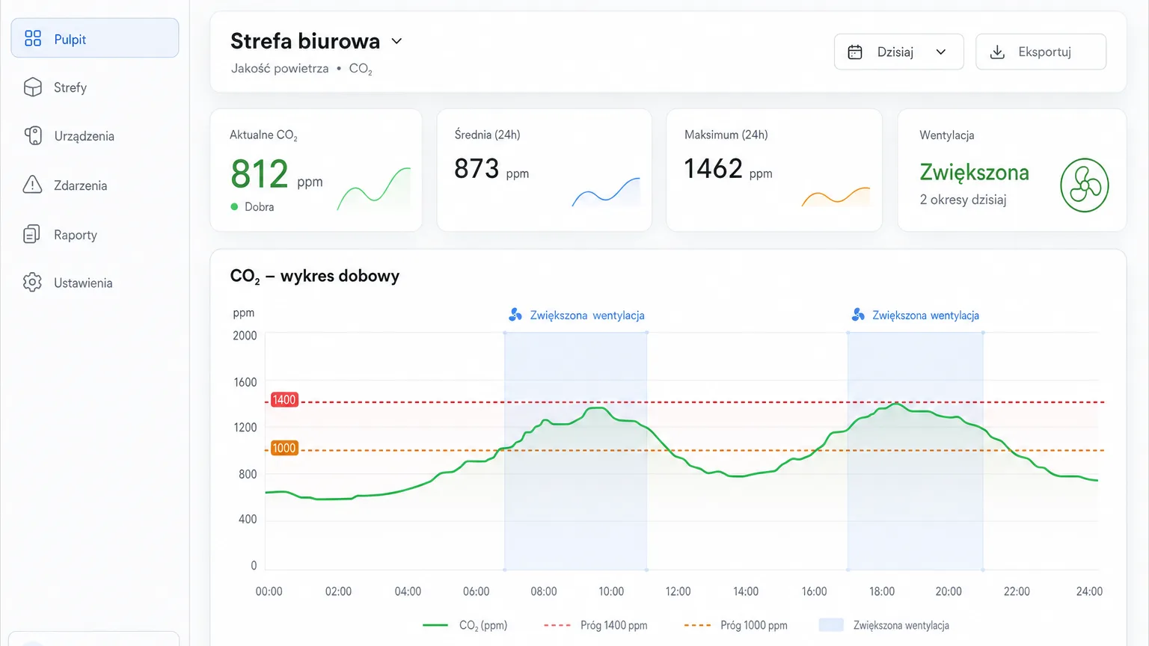Toggle Próg 1400 ppm legend entry
The image size is (1149, 646).
point(595,625)
